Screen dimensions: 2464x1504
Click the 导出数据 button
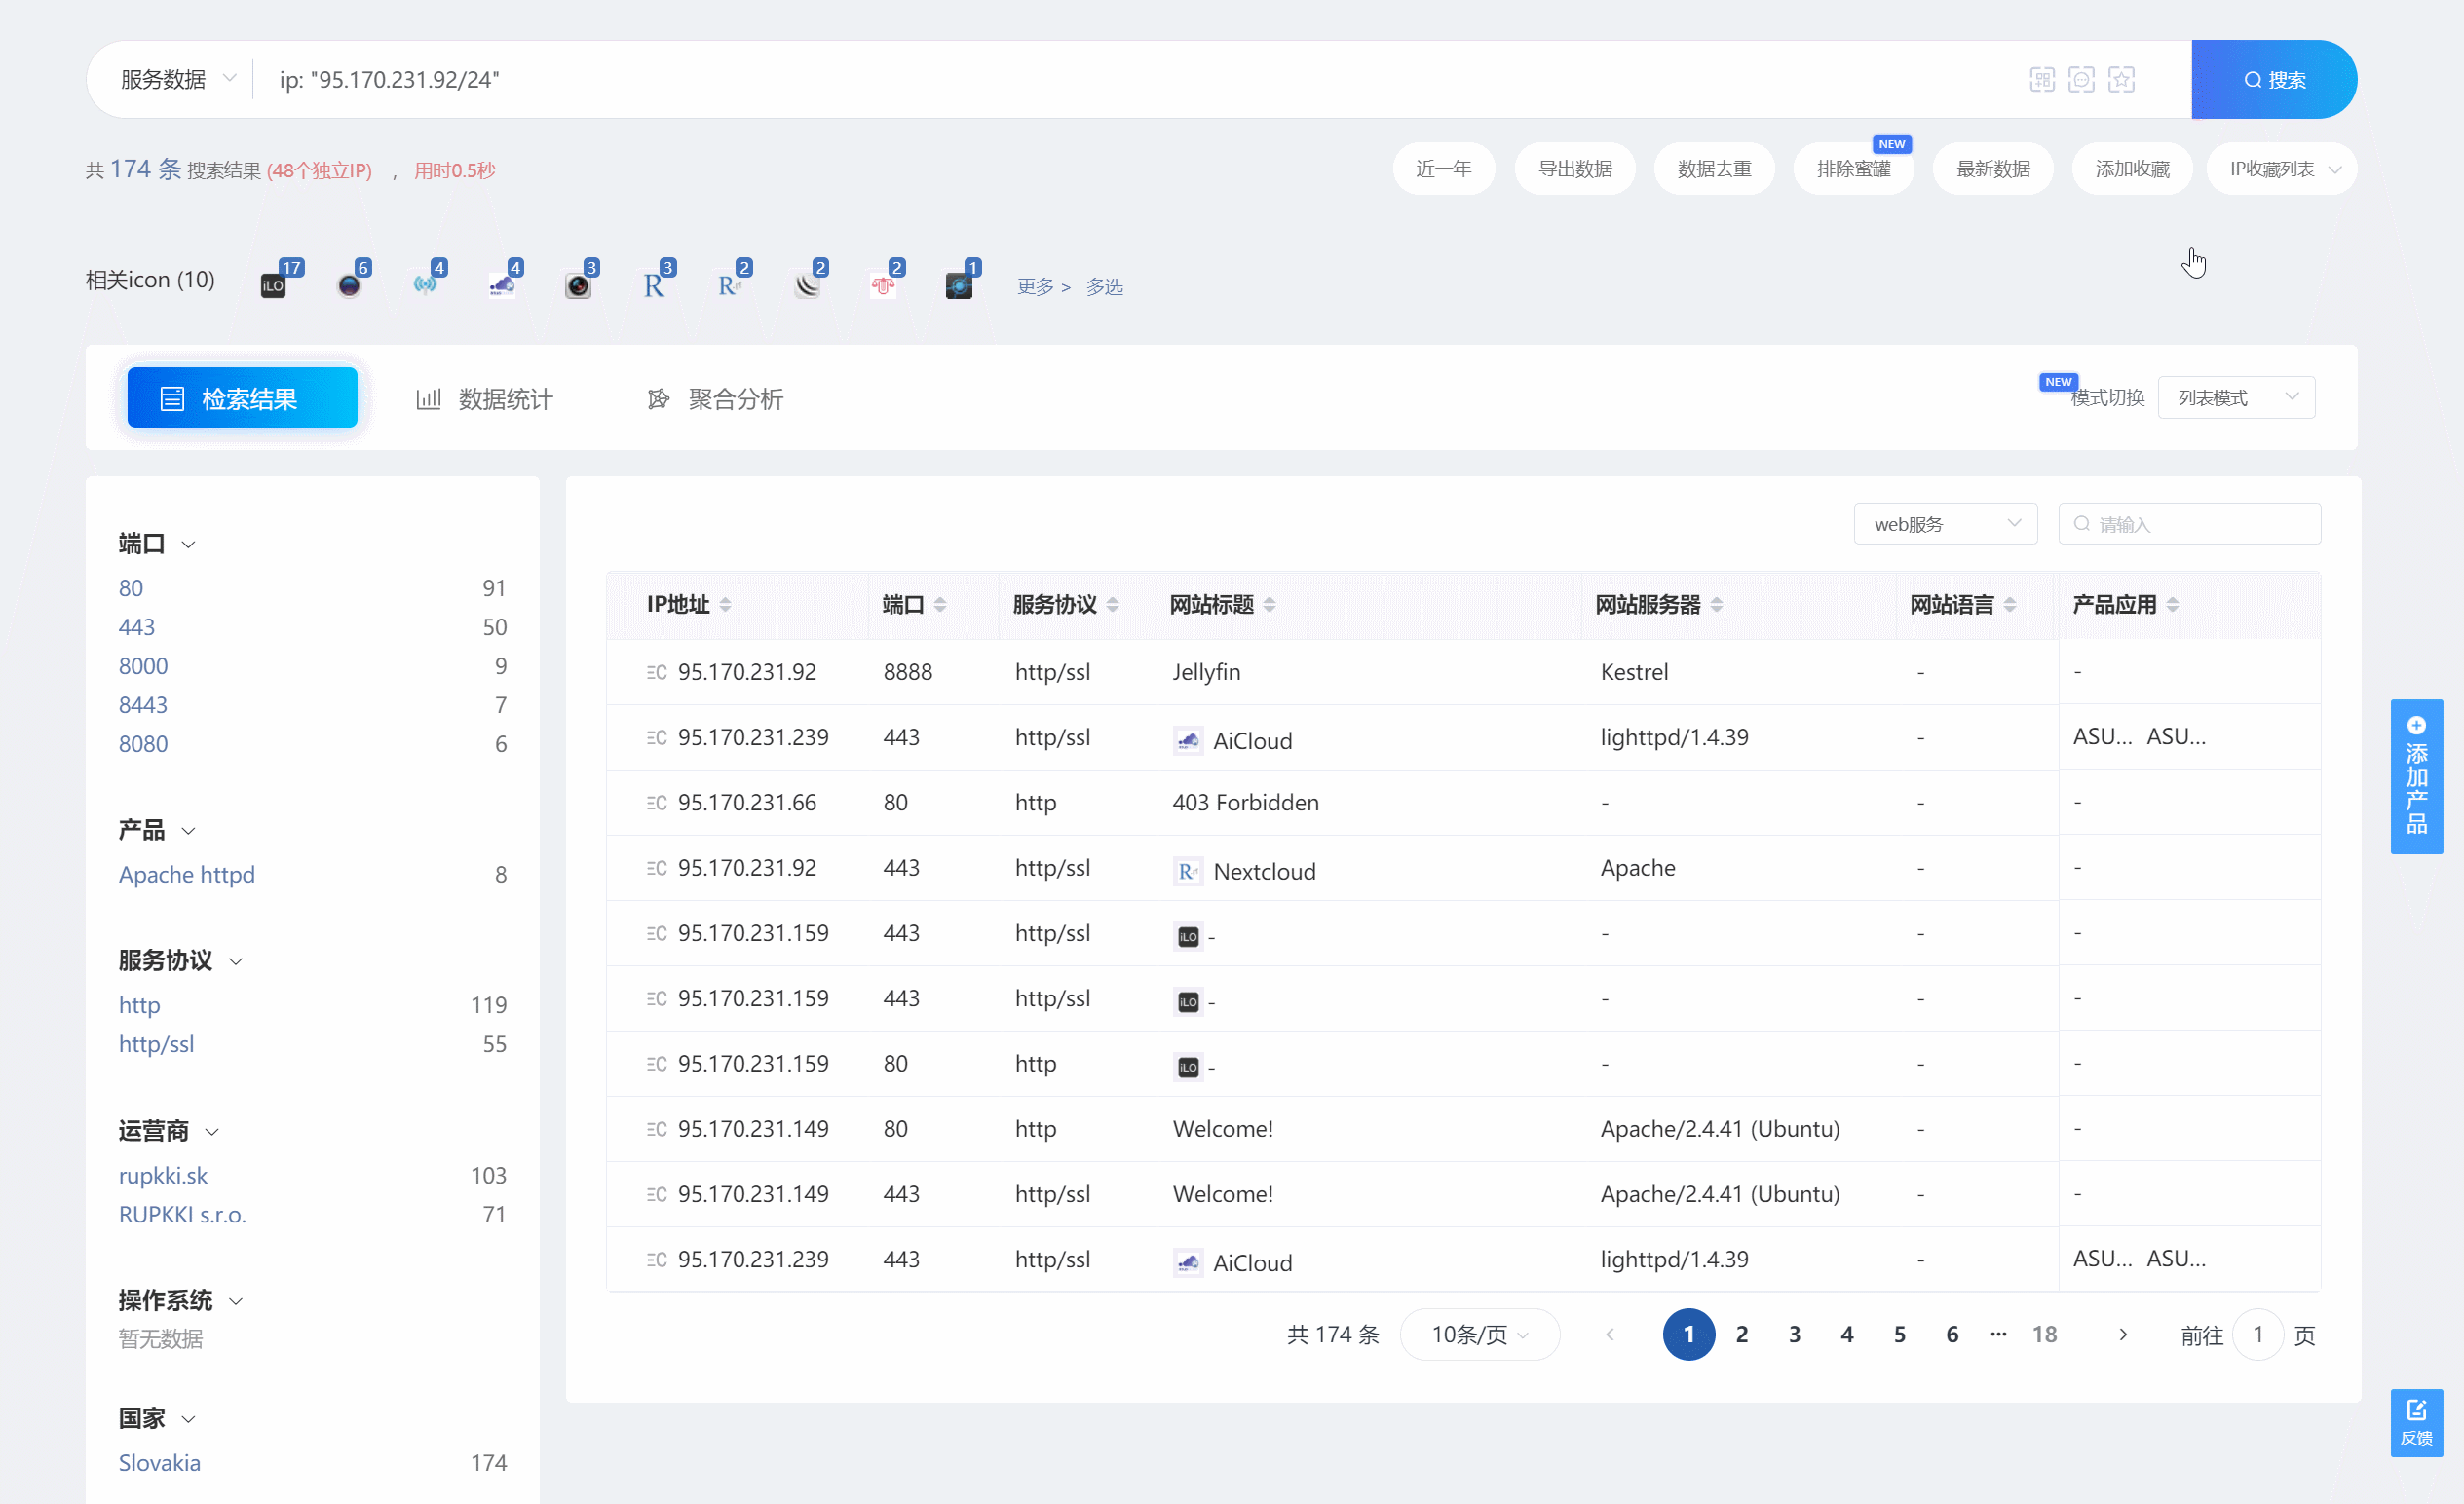(x=1575, y=169)
